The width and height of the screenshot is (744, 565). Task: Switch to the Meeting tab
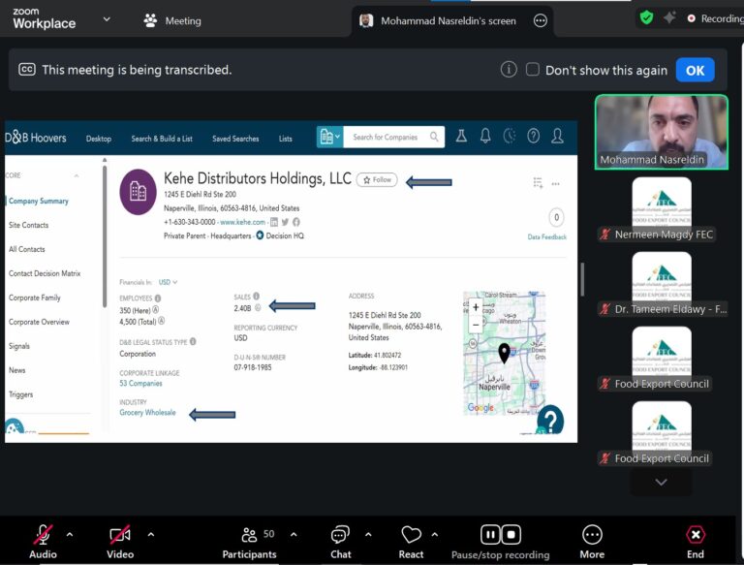pos(172,20)
